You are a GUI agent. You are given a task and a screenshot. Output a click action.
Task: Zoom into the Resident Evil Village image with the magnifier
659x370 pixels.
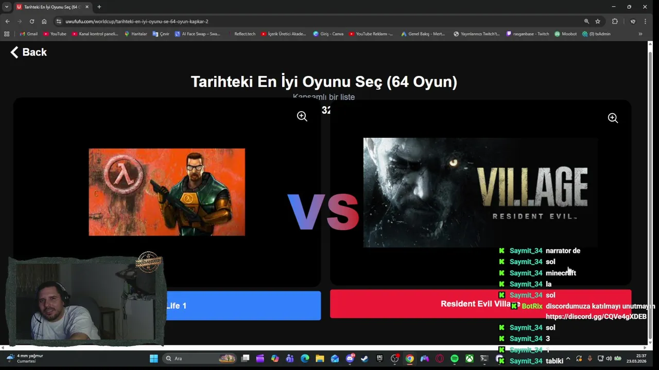(x=613, y=118)
